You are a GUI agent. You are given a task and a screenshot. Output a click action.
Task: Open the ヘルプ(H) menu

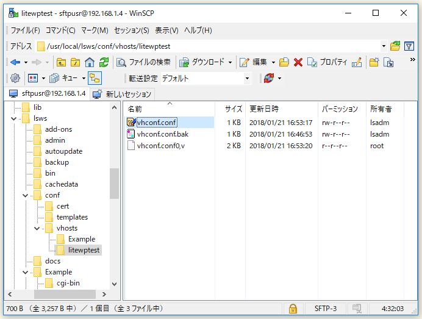(x=198, y=30)
